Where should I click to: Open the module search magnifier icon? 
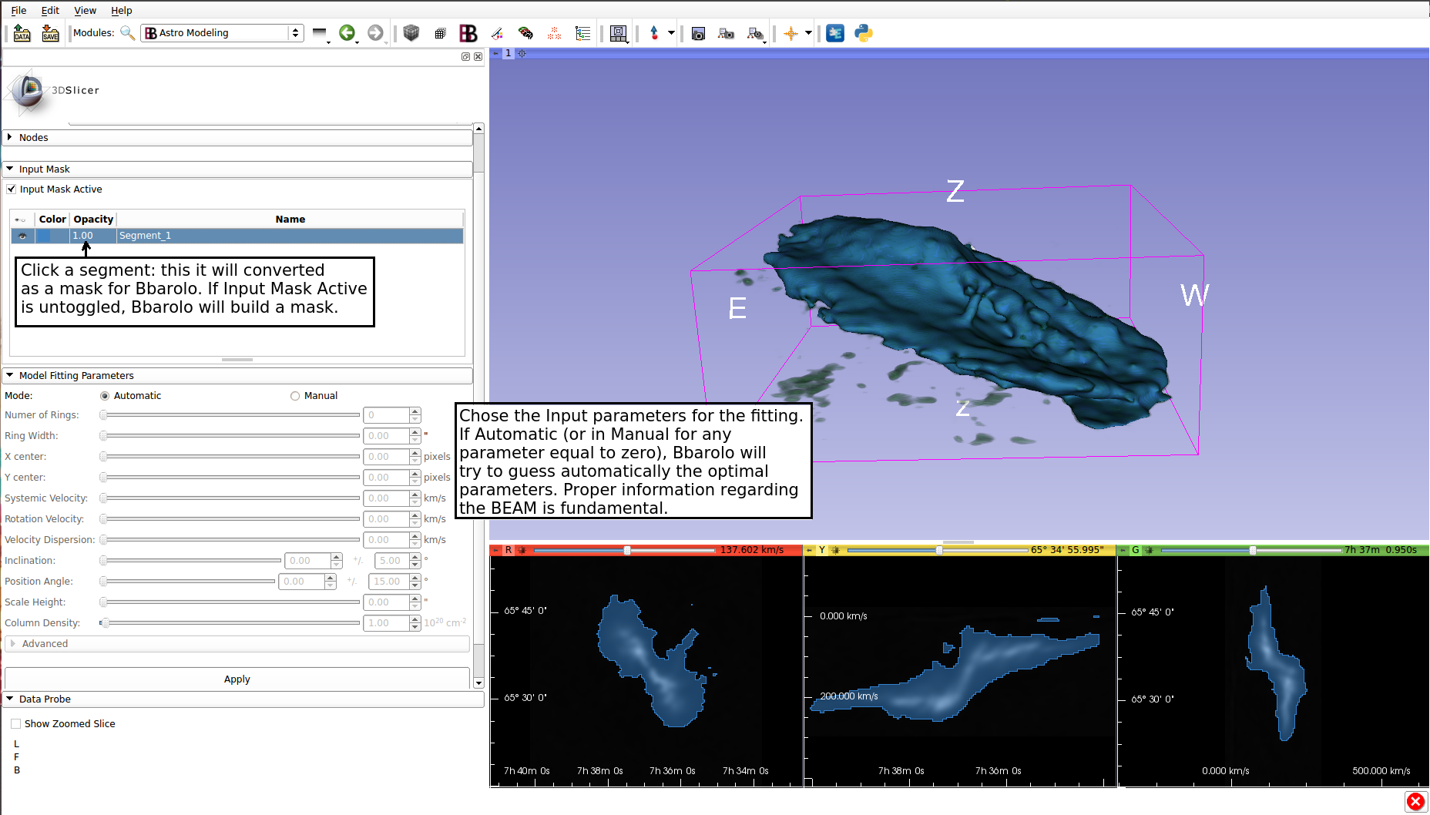127,33
